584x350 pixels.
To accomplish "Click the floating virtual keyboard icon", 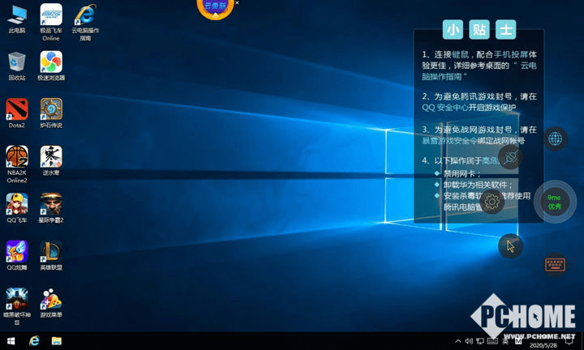I will [556, 265].
